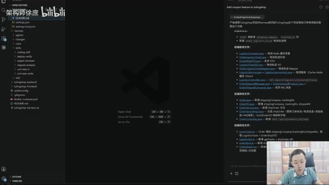Open .gitignore file
Image resolution: width=329 pixels, height=185 pixels.
(x=20, y=95)
